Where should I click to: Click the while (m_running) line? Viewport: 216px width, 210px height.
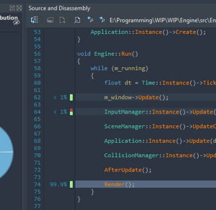[x=119, y=68]
